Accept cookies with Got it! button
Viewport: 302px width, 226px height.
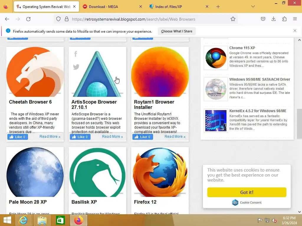point(247,192)
